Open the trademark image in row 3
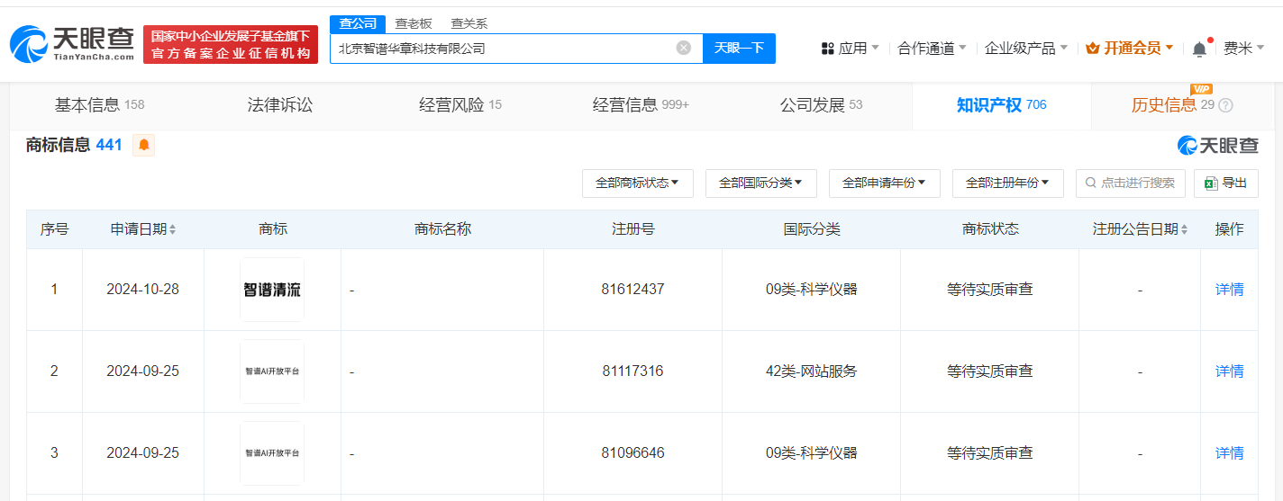Viewport: 1283px width, 501px height. 272,453
